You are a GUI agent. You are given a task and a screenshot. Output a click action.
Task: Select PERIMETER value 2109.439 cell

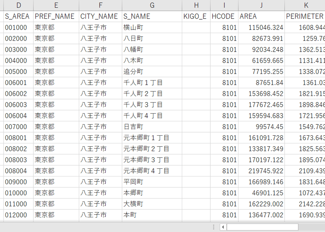click(x=305, y=171)
